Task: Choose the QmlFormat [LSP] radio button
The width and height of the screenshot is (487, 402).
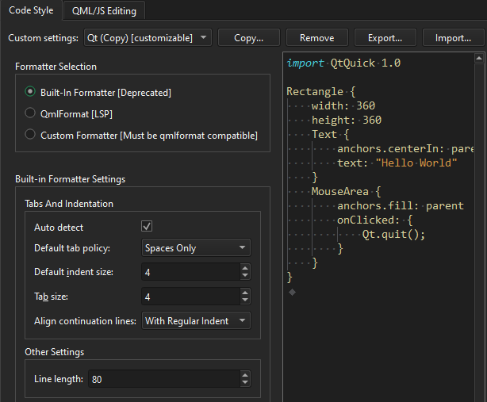Action: click(x=30, y=113)
